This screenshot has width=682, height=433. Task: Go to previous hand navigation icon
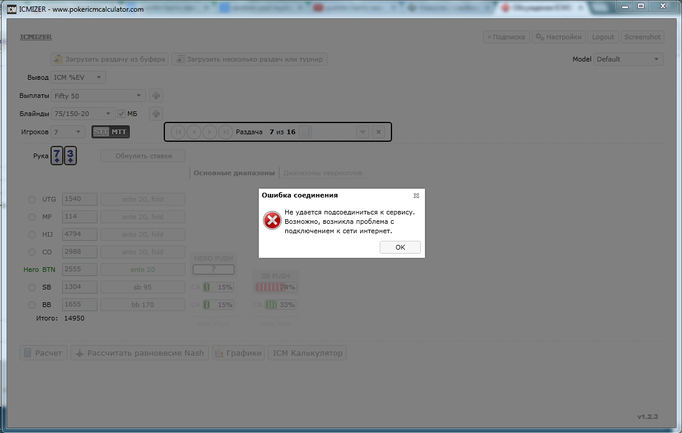(x=194, y=132)
